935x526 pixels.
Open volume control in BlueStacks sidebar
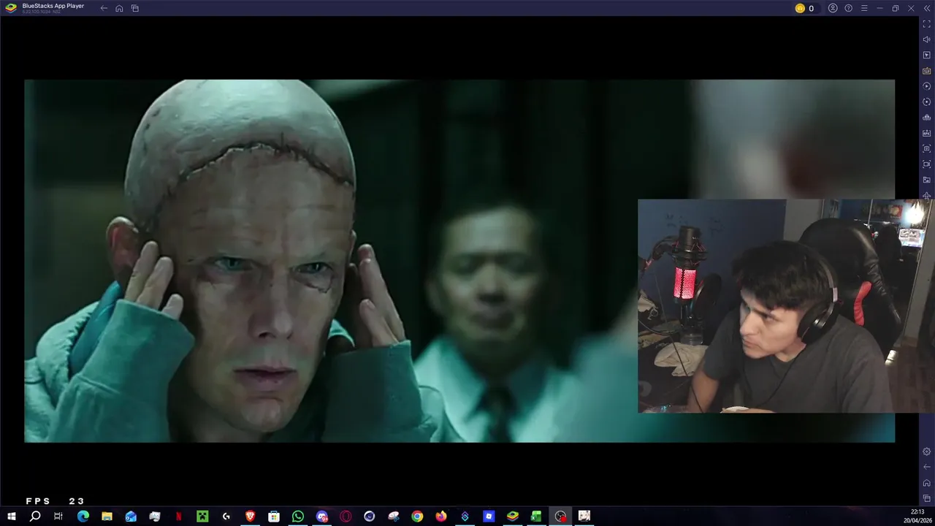coord(927,39)
